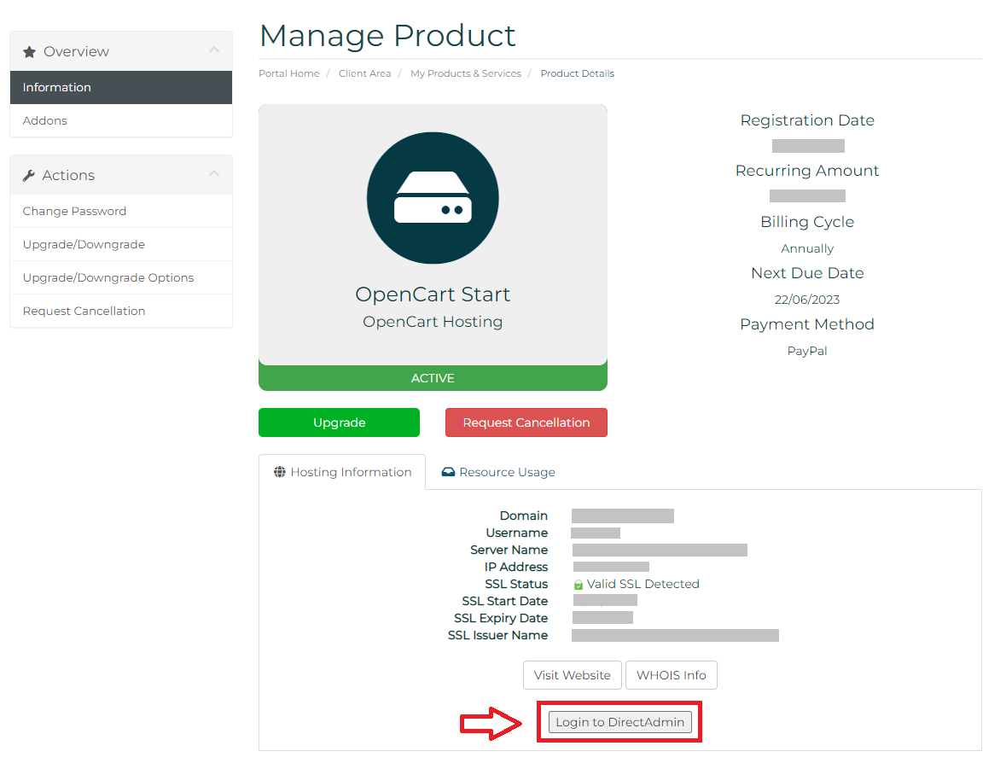Image resolution: width=1006 pixels, height=769 pixels.
Task: Click the 'PayPal' payment method value
Action: tap(807, 351)
